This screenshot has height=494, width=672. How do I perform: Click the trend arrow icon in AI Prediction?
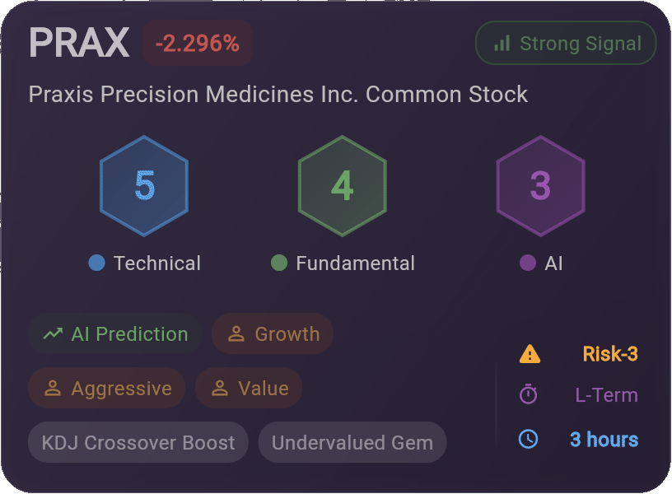(54, 333)
